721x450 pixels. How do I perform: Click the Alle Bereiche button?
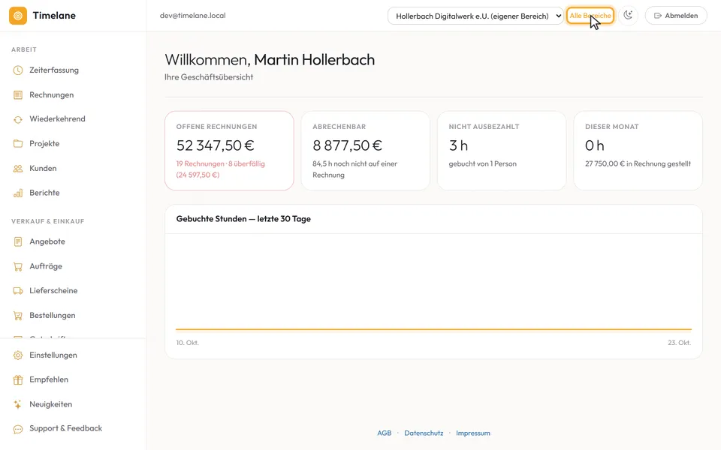click(x=590, y=16)
